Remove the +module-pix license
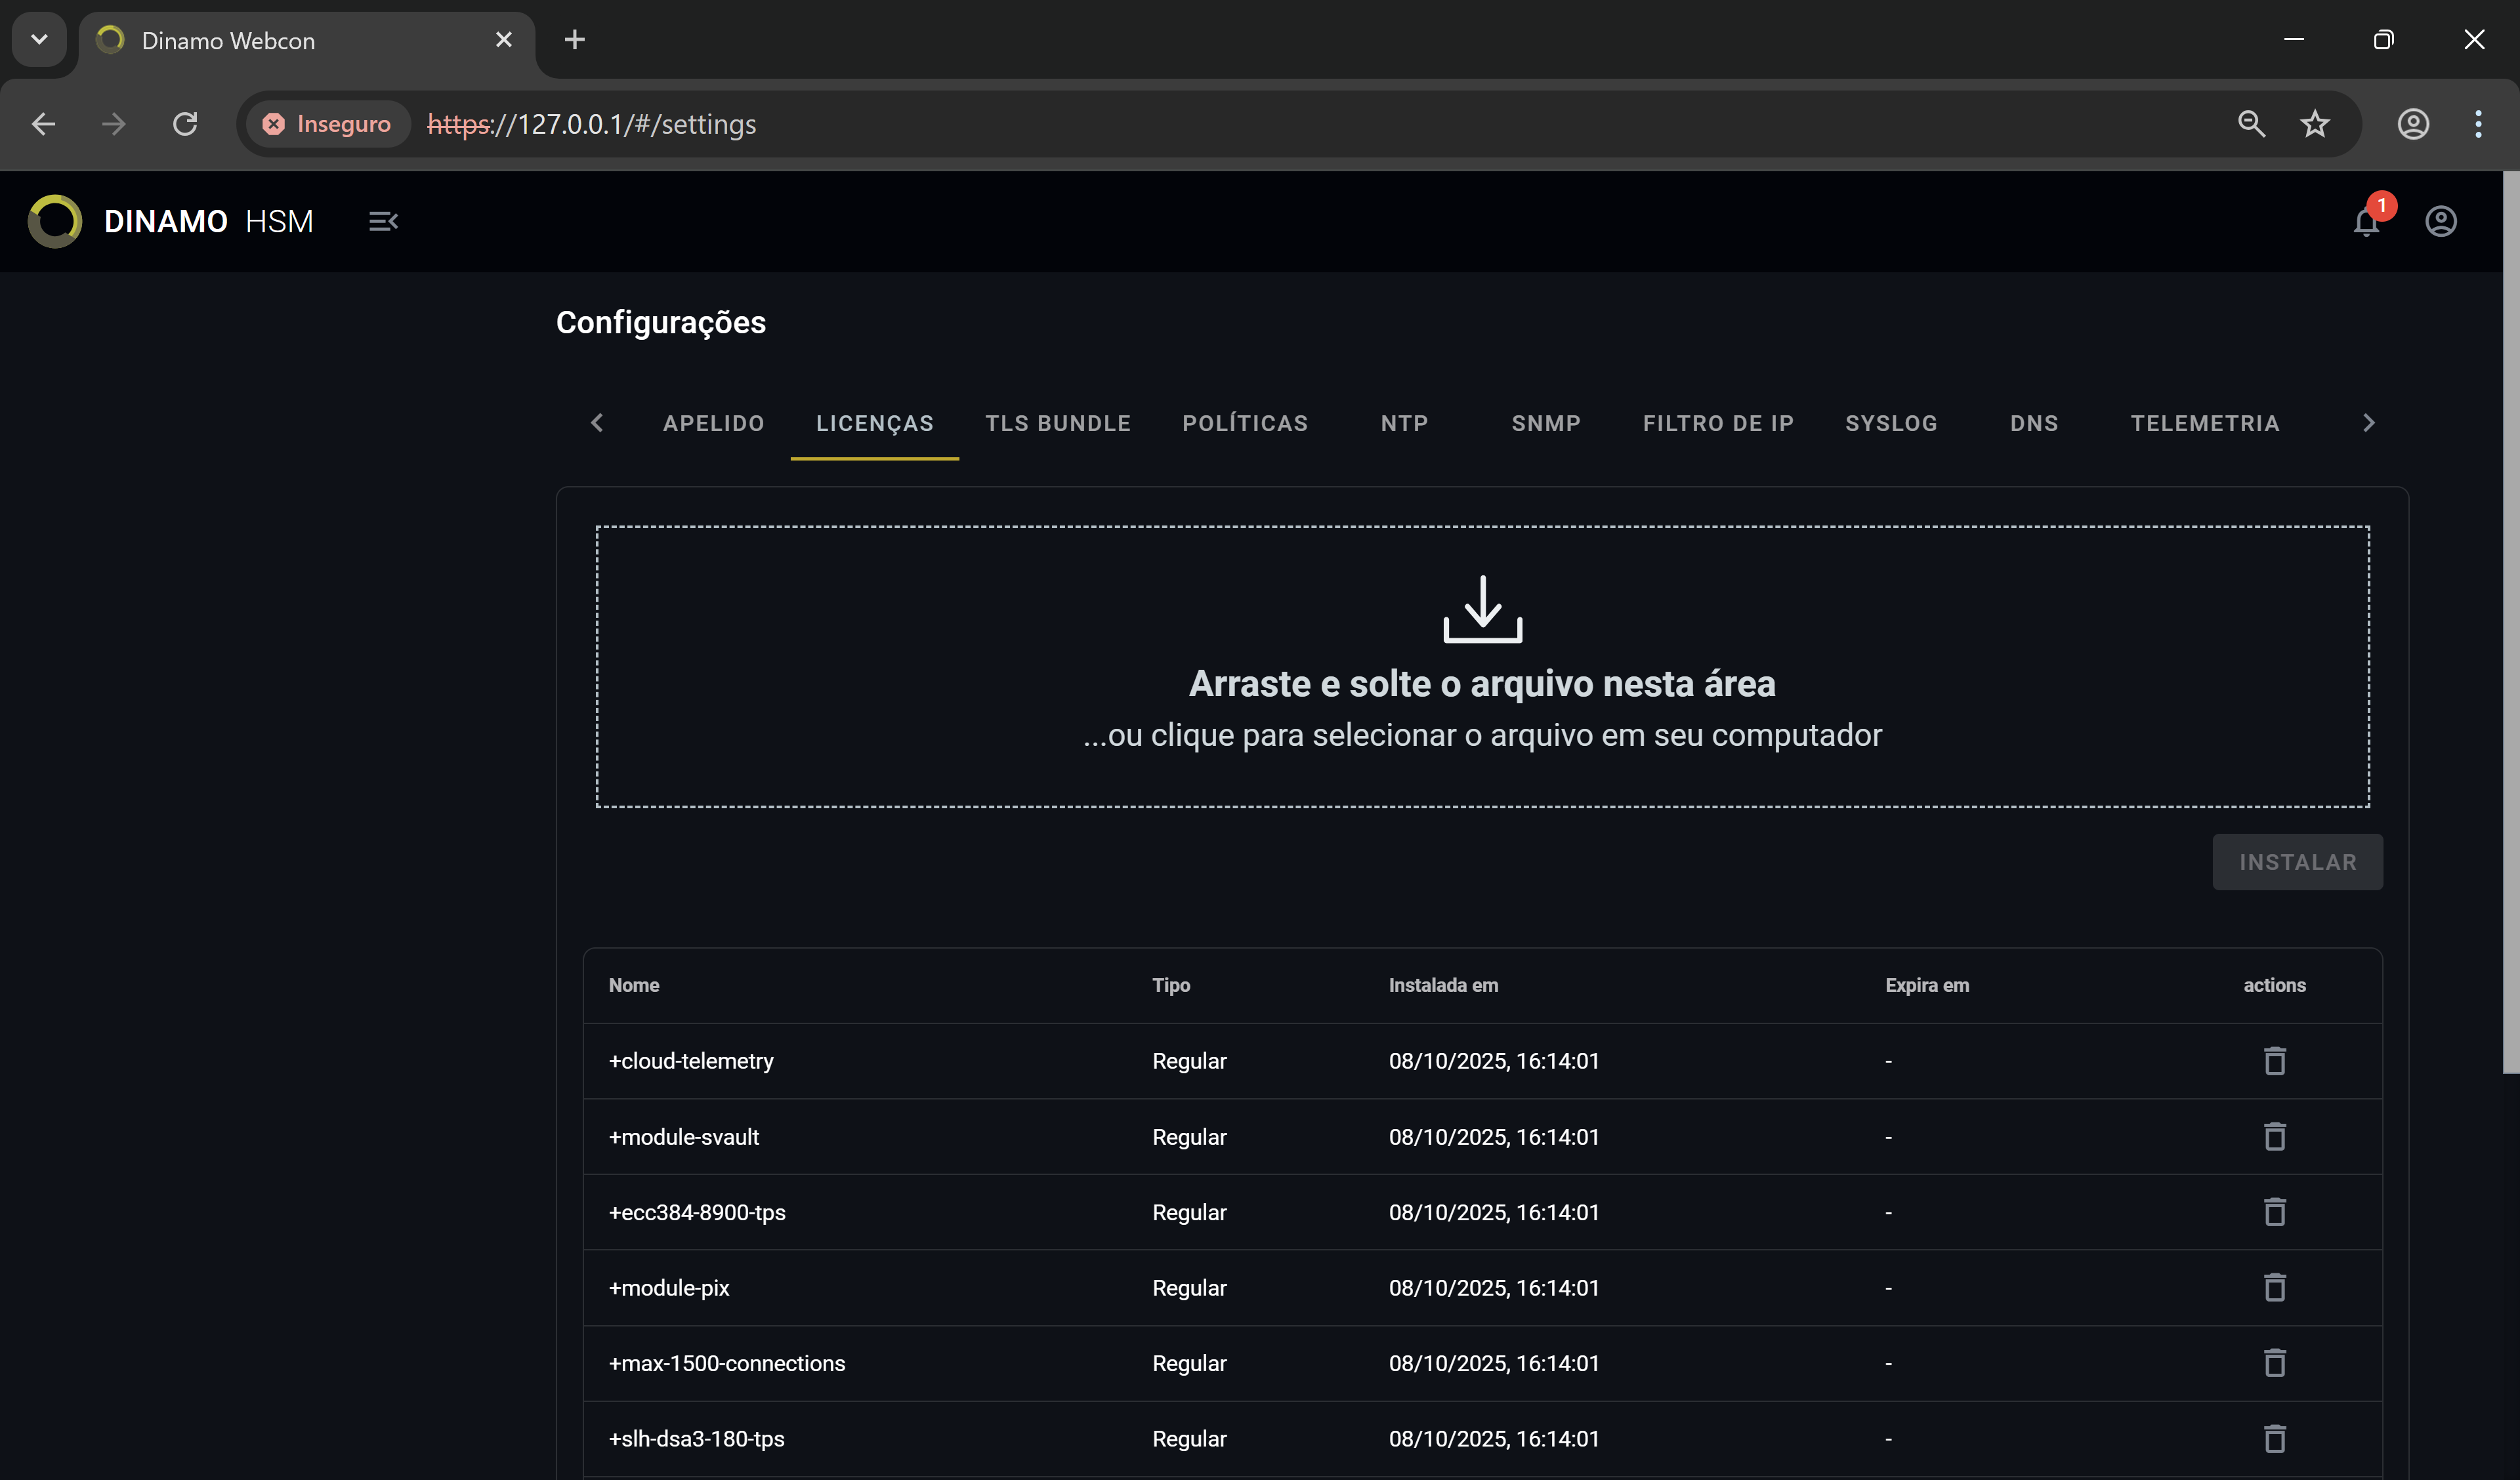2520x1480 pixels. pos(2274,1288)
